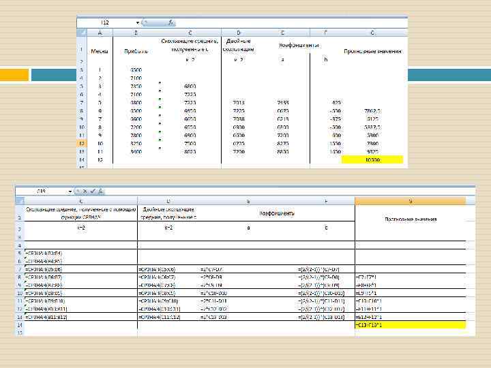This screenshot has height=368, width=491.
Task: Click the formula =E12+F12*1
Action: [368, 317]
